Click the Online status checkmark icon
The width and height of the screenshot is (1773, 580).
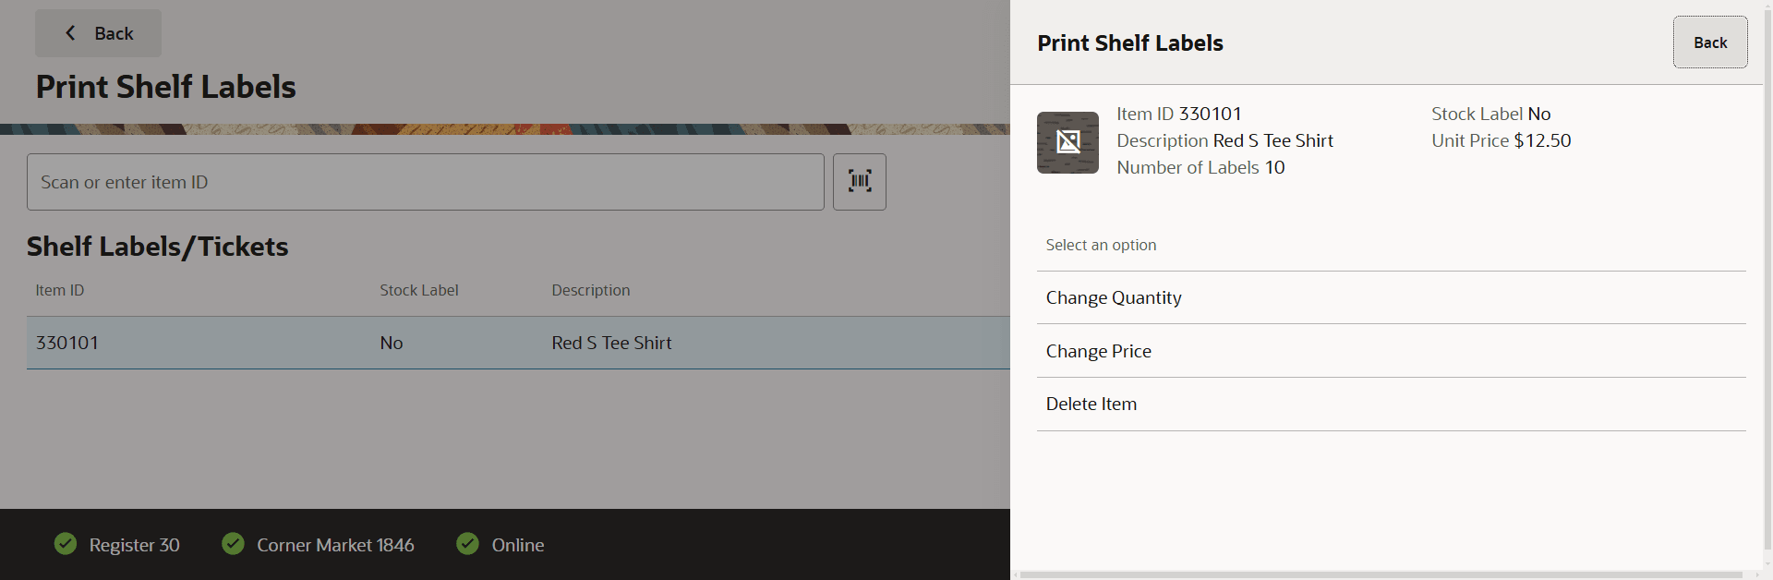[468, 544]
